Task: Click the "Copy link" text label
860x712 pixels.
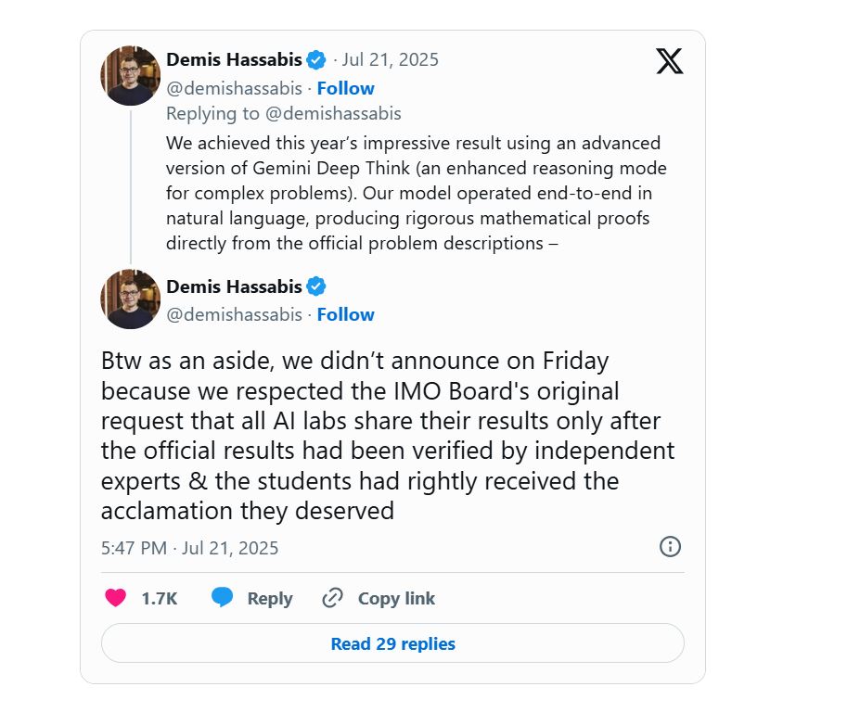Action: pyautogui.click(x=396, y=598)
